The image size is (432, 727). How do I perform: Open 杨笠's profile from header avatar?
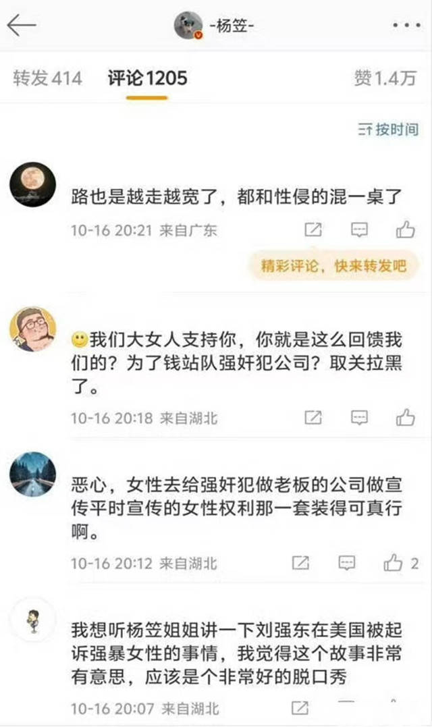(188, 26)
